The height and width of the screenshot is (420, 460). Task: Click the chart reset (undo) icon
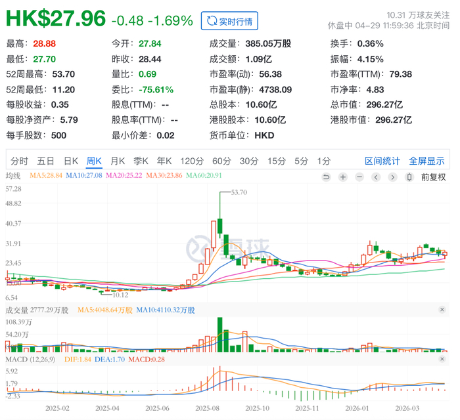(x=326, y=177)
